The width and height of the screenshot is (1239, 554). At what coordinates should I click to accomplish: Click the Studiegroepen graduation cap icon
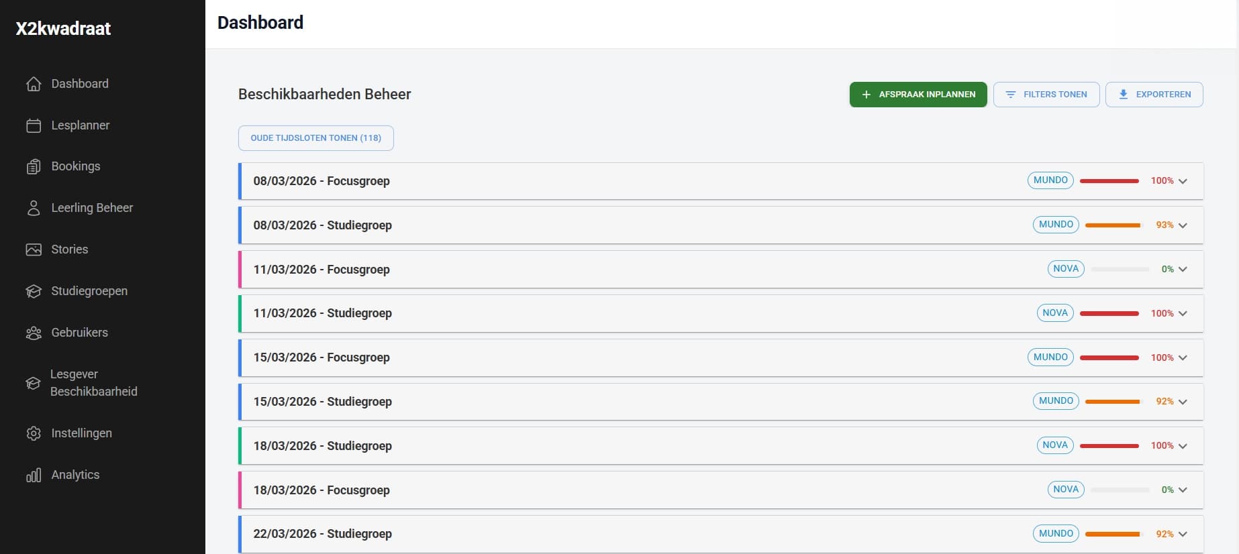pos(34,291)
